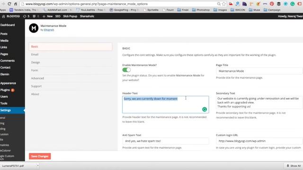This screenshot has height=170, width=303.
Task: Bookmark this page with the star icon
Action: coord(224,4)
